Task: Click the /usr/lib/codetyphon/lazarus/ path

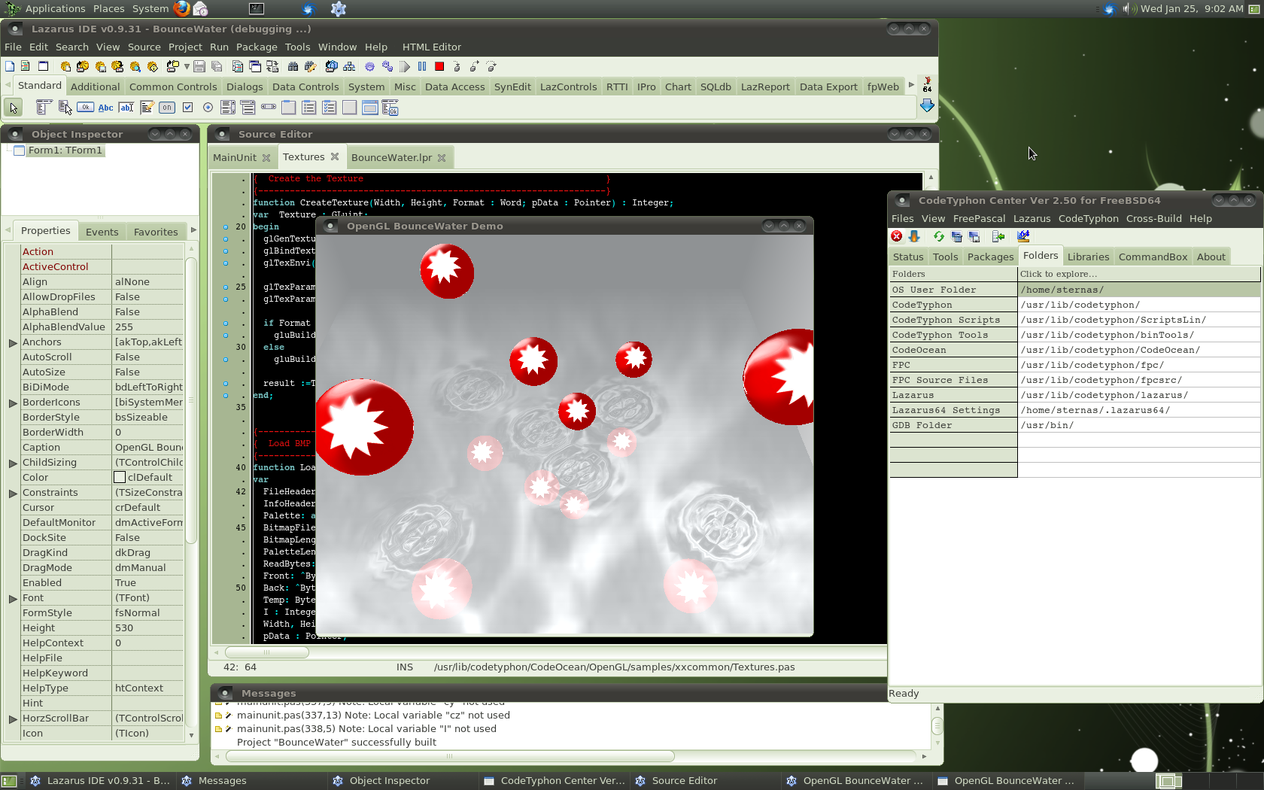Action: point(1104,395)
